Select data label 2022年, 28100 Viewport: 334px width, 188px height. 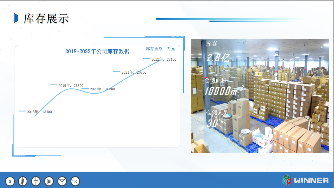pos(164,59)
